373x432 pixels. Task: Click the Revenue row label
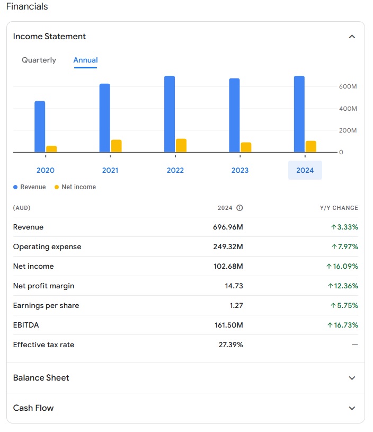coord(29,227)
